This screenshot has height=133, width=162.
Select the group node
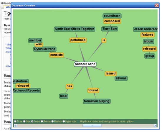pyautogui.click(x=150, y=56)
